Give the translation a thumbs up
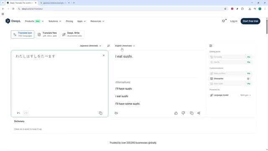Image resolution: width=268 pixels, height=151 pixels. (x=176, y=113)
